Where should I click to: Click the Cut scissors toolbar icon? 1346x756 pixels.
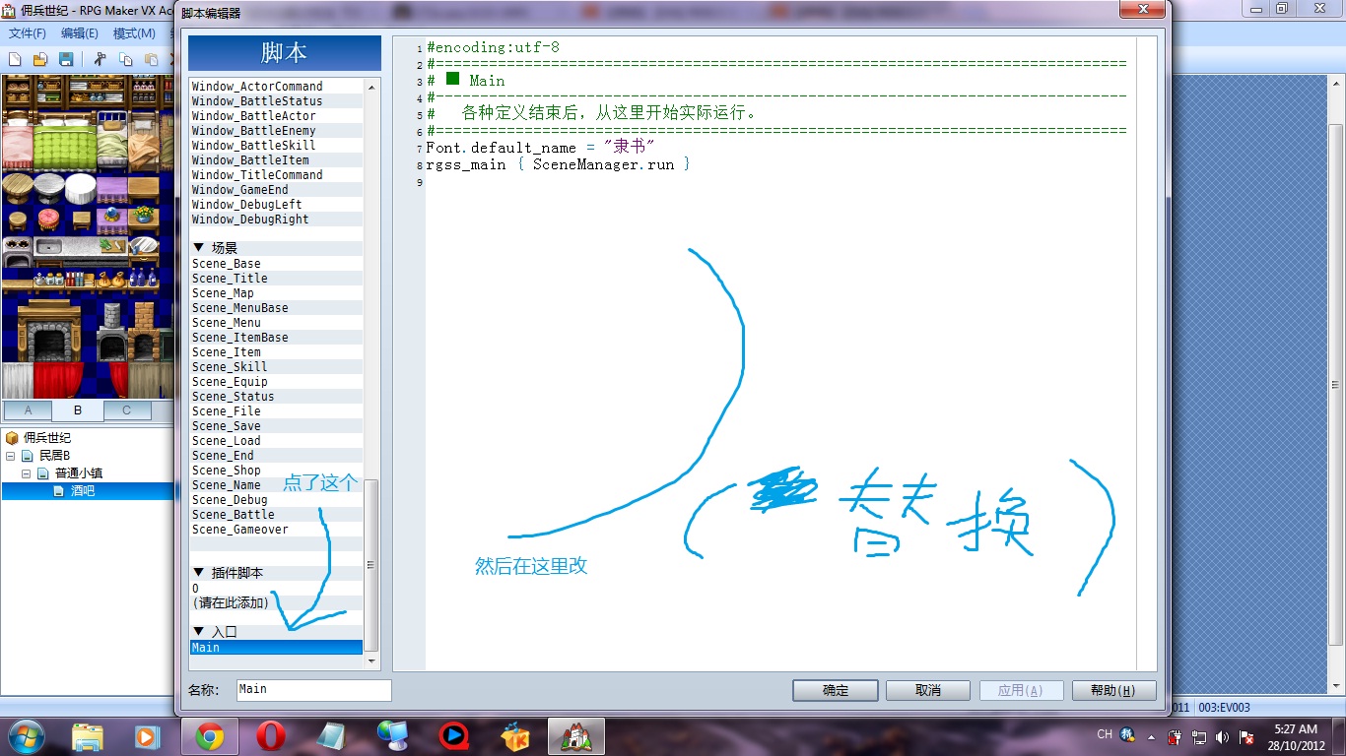(x=100, y=59)
